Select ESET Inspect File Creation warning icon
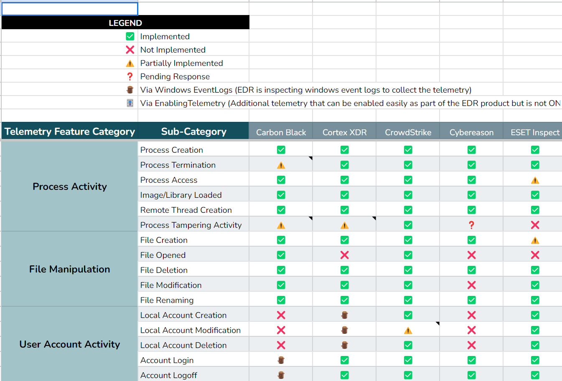 click(535, 240)
